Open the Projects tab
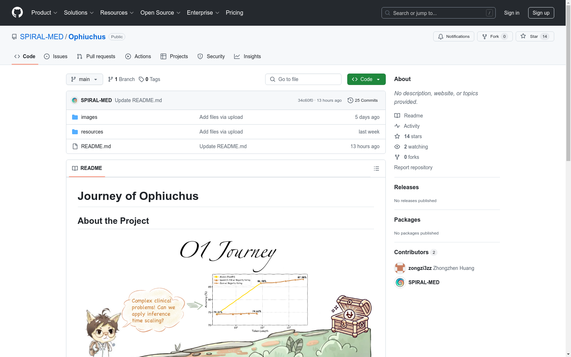The width and height of the screenshot is (571, 357). pos(174,56)
